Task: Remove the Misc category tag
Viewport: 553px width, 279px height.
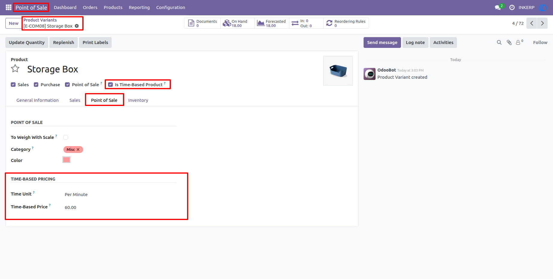Action: [78, 149]
